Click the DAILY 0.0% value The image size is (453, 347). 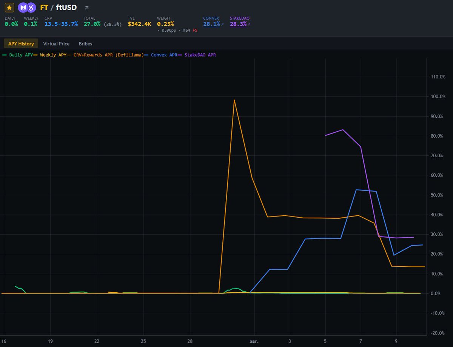(x=11, y=24)
